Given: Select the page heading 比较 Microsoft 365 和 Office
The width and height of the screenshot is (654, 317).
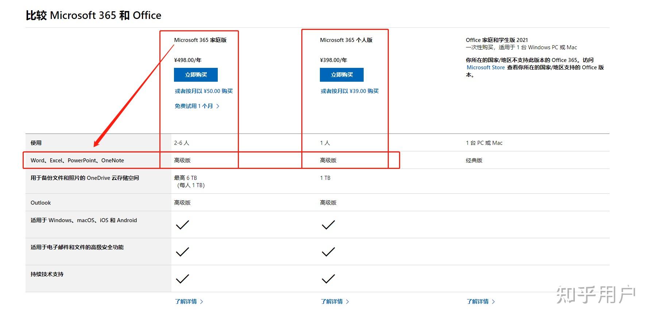Looking at the screenshot, I should coord(93,15).
